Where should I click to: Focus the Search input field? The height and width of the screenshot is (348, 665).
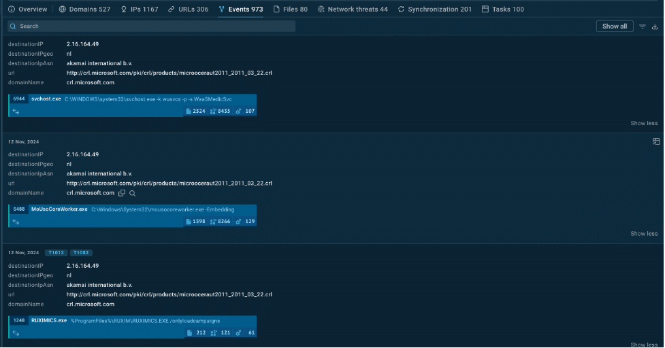click(151, 27)
